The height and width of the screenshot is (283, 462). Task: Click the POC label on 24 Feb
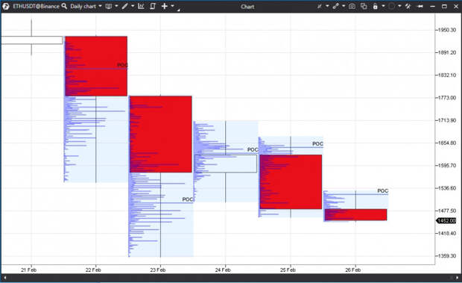coord(253,149)
